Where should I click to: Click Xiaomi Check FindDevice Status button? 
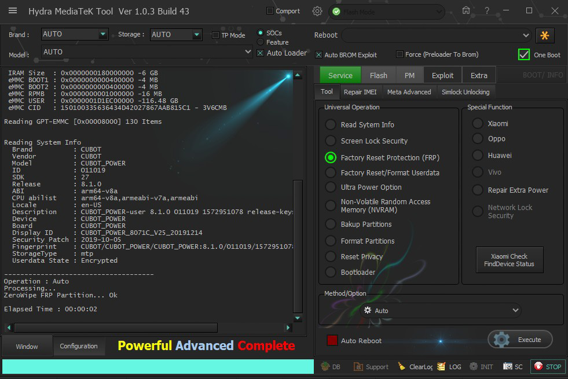(x=509, y=260)
